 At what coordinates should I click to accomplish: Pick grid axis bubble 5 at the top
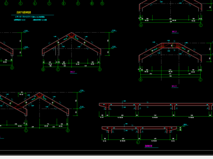(x=20, y=4)
